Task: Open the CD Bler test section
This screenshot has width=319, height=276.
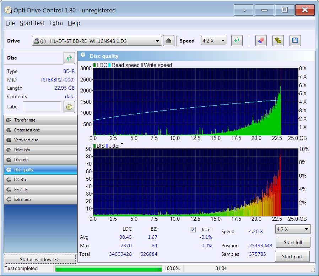Action: pos(40,180)
